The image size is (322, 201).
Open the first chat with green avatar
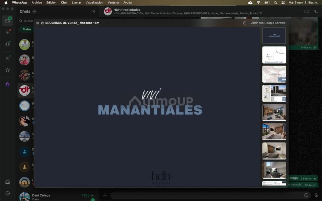pyautogui.click(x=24, y=44)
